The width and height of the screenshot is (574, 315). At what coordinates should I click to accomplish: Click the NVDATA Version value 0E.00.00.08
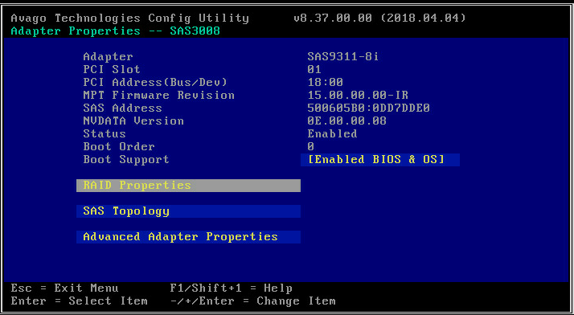pyautogui.click(x=346, y=121)
